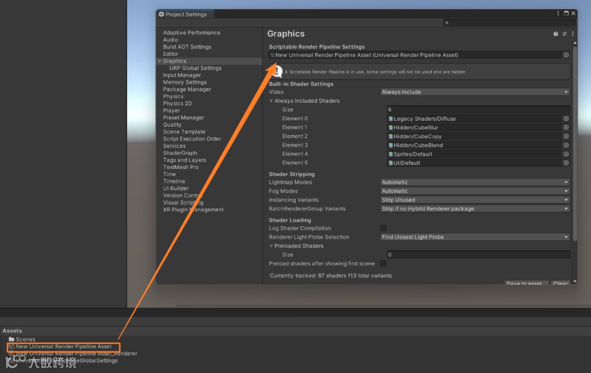Click the Always Included Shaders Size field

tap(478, 109)
